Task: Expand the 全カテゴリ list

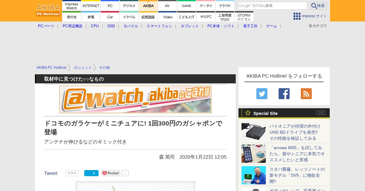Action: click(x=318, y=26)
